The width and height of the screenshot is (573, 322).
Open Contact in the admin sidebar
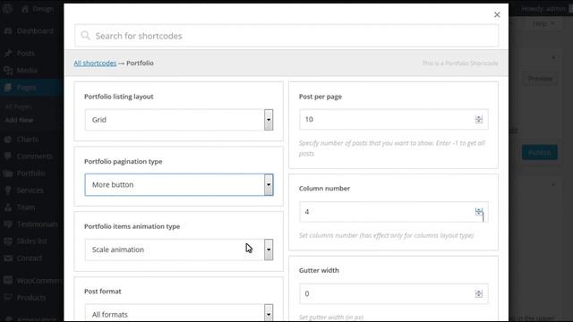30,258
